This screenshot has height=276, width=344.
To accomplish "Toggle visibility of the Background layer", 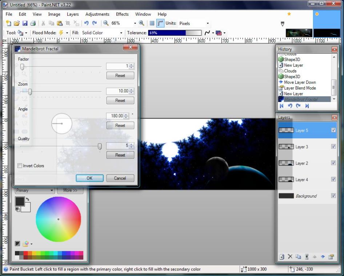I will click(x=333, y=196).
